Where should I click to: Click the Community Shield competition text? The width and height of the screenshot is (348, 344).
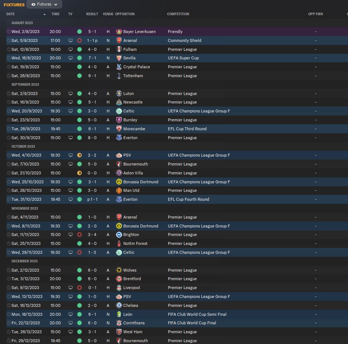(x=185, y=40)
